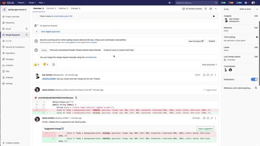Open Merge Requests in the left sidebar
The image size is (260, 146).
[15, 35]
